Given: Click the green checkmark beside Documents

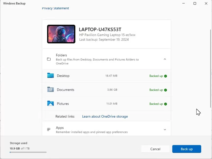Looking at the screenshot, I should click(x=166, y=90).
